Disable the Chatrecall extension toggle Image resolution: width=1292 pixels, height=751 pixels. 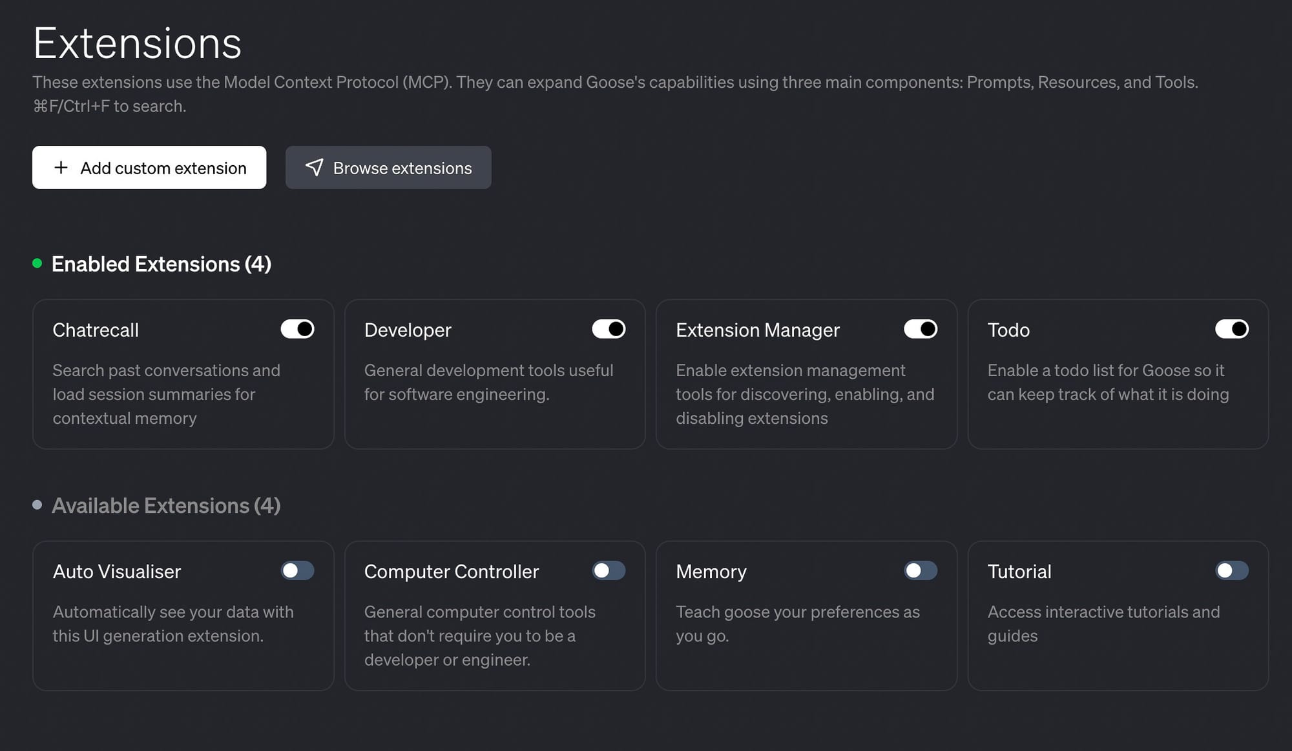[297, 329]
